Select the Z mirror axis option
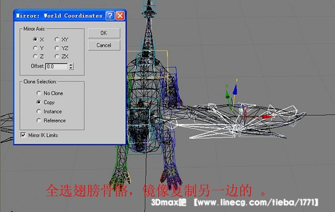The image size is (335, 212). click(x=35, y=56)
